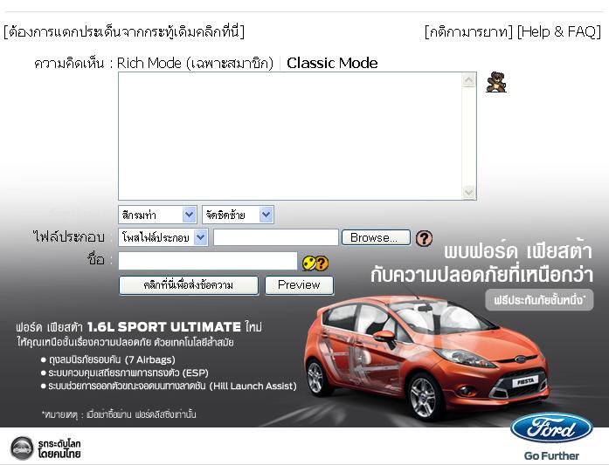This screenshot has height=465, width=609.
Task: Submit message with คลิกที่นี่เพื่อส่งข้อความ button
Action: pyautogui.click(x=189, y=285)
